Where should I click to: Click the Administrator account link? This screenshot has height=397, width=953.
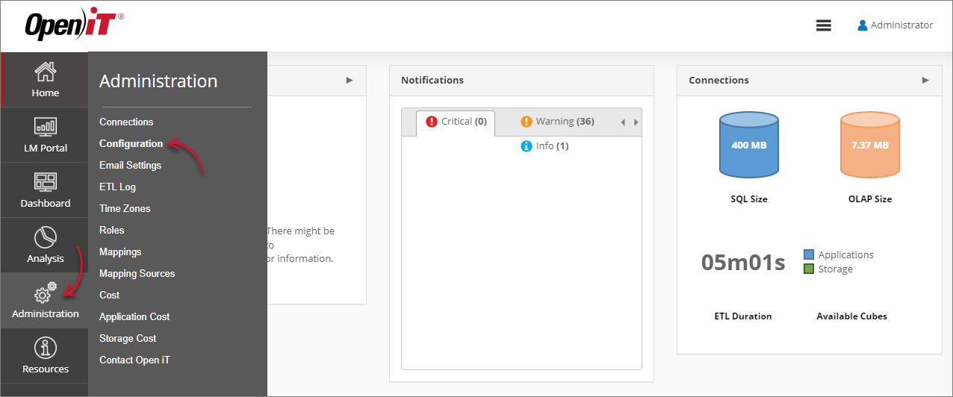[x=895, y=25]
